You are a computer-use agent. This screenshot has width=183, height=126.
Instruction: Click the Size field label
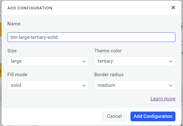(12, 51)
